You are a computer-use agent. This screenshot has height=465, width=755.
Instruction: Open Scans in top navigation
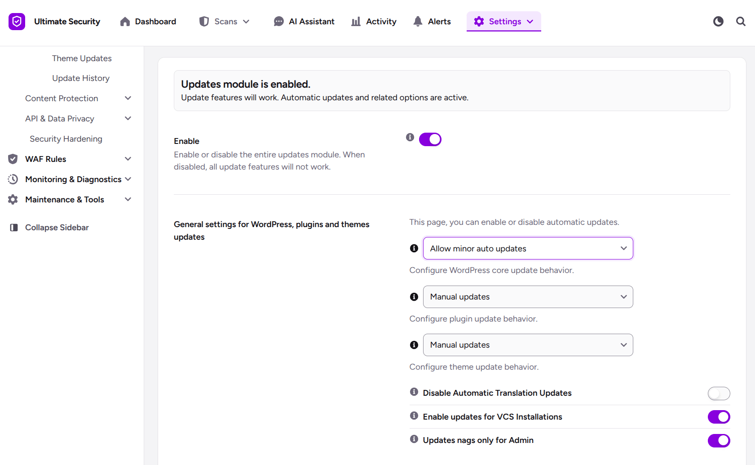(225, 22)
